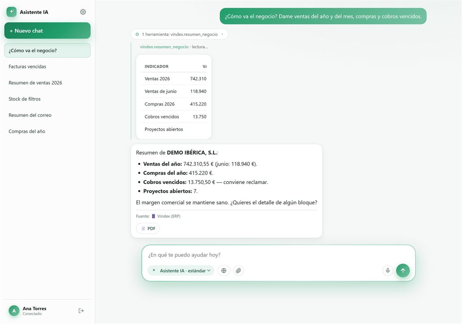Click the purple Vindex source icon
The height and width of the screenshot is (324, 462).
coord(153,216)
